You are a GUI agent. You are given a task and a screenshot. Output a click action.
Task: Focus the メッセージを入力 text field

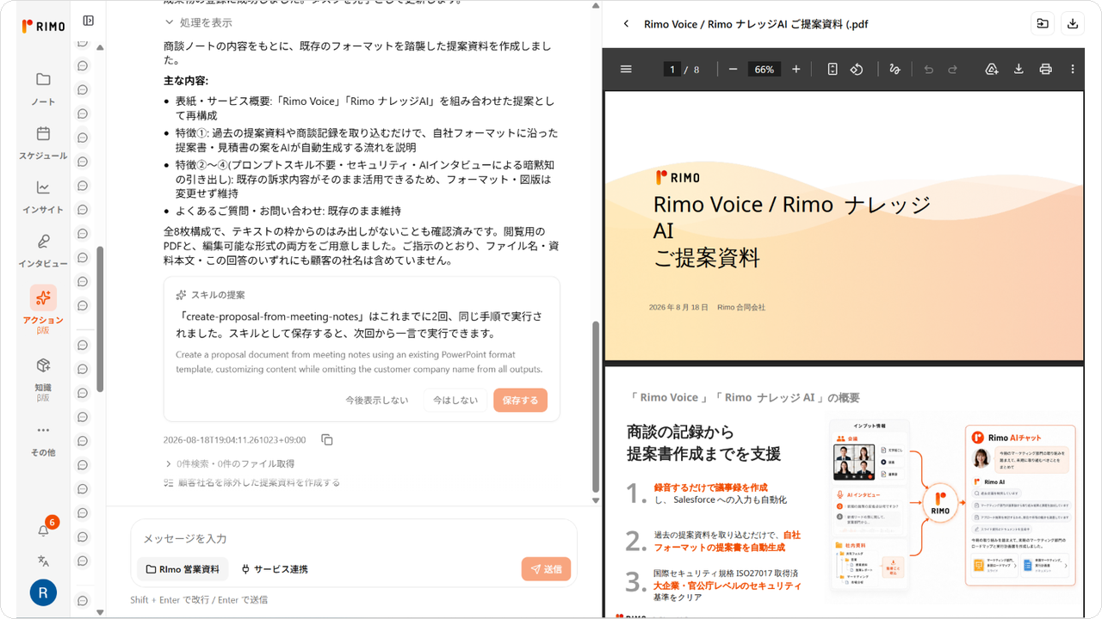pos(354,538)
